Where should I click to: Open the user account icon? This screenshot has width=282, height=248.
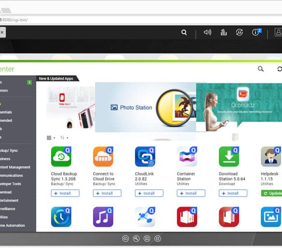coord(278,32)
